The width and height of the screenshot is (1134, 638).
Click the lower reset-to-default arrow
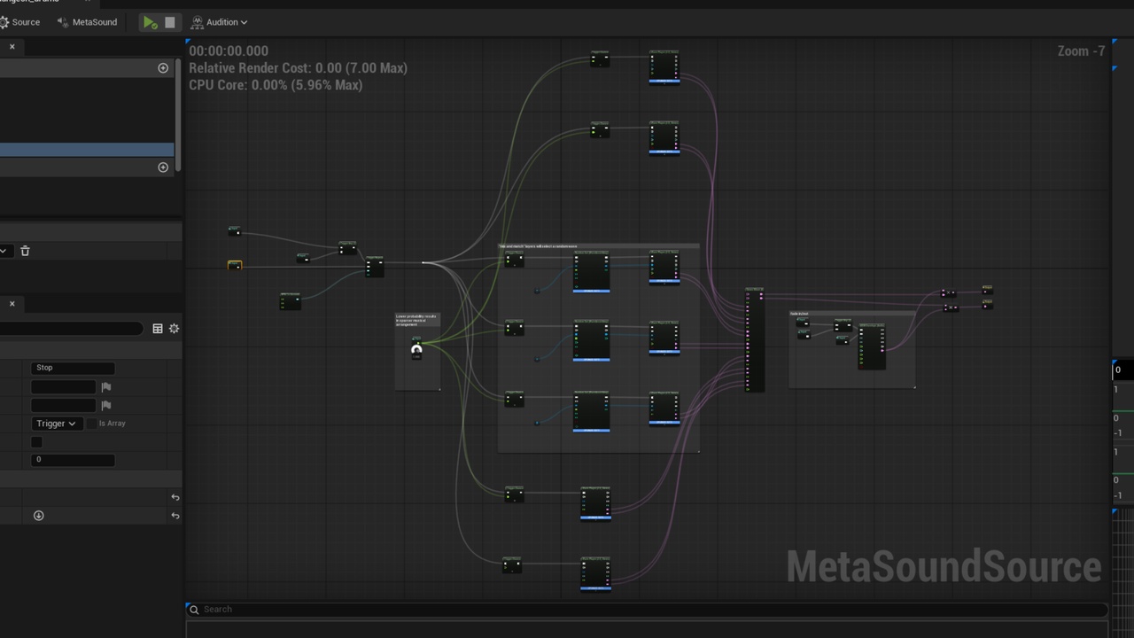[x=175, y=516]
